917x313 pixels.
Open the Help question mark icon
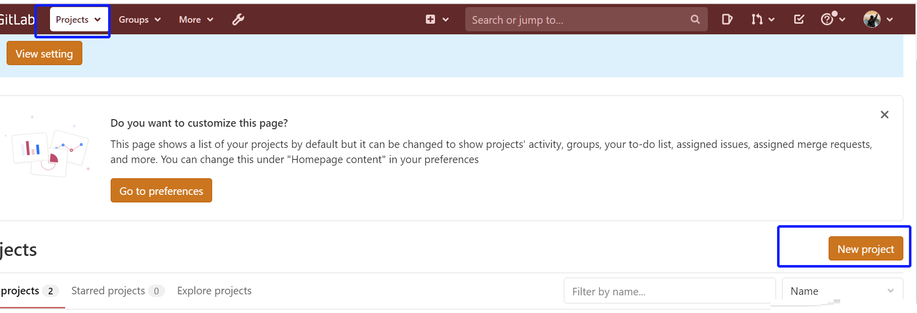(827, 20)
